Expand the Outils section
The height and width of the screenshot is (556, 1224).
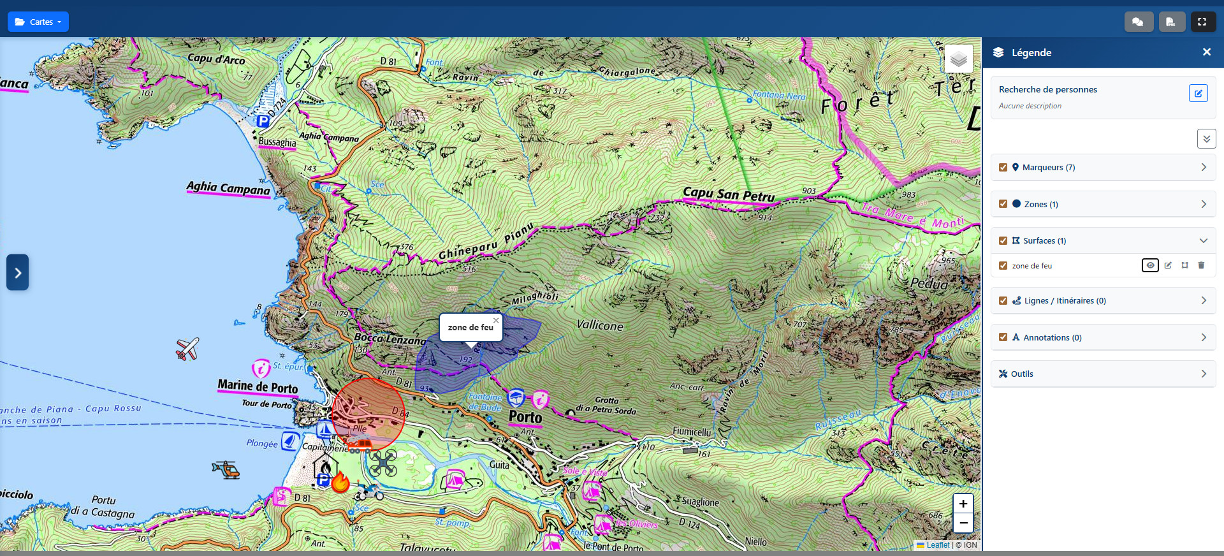point(1203,374)
